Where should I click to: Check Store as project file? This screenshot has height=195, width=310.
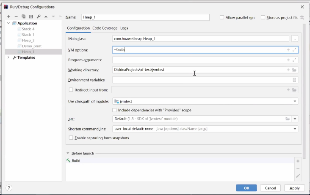263,17
